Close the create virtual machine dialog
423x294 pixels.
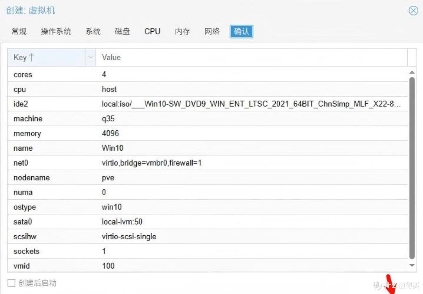pos(413,11)
